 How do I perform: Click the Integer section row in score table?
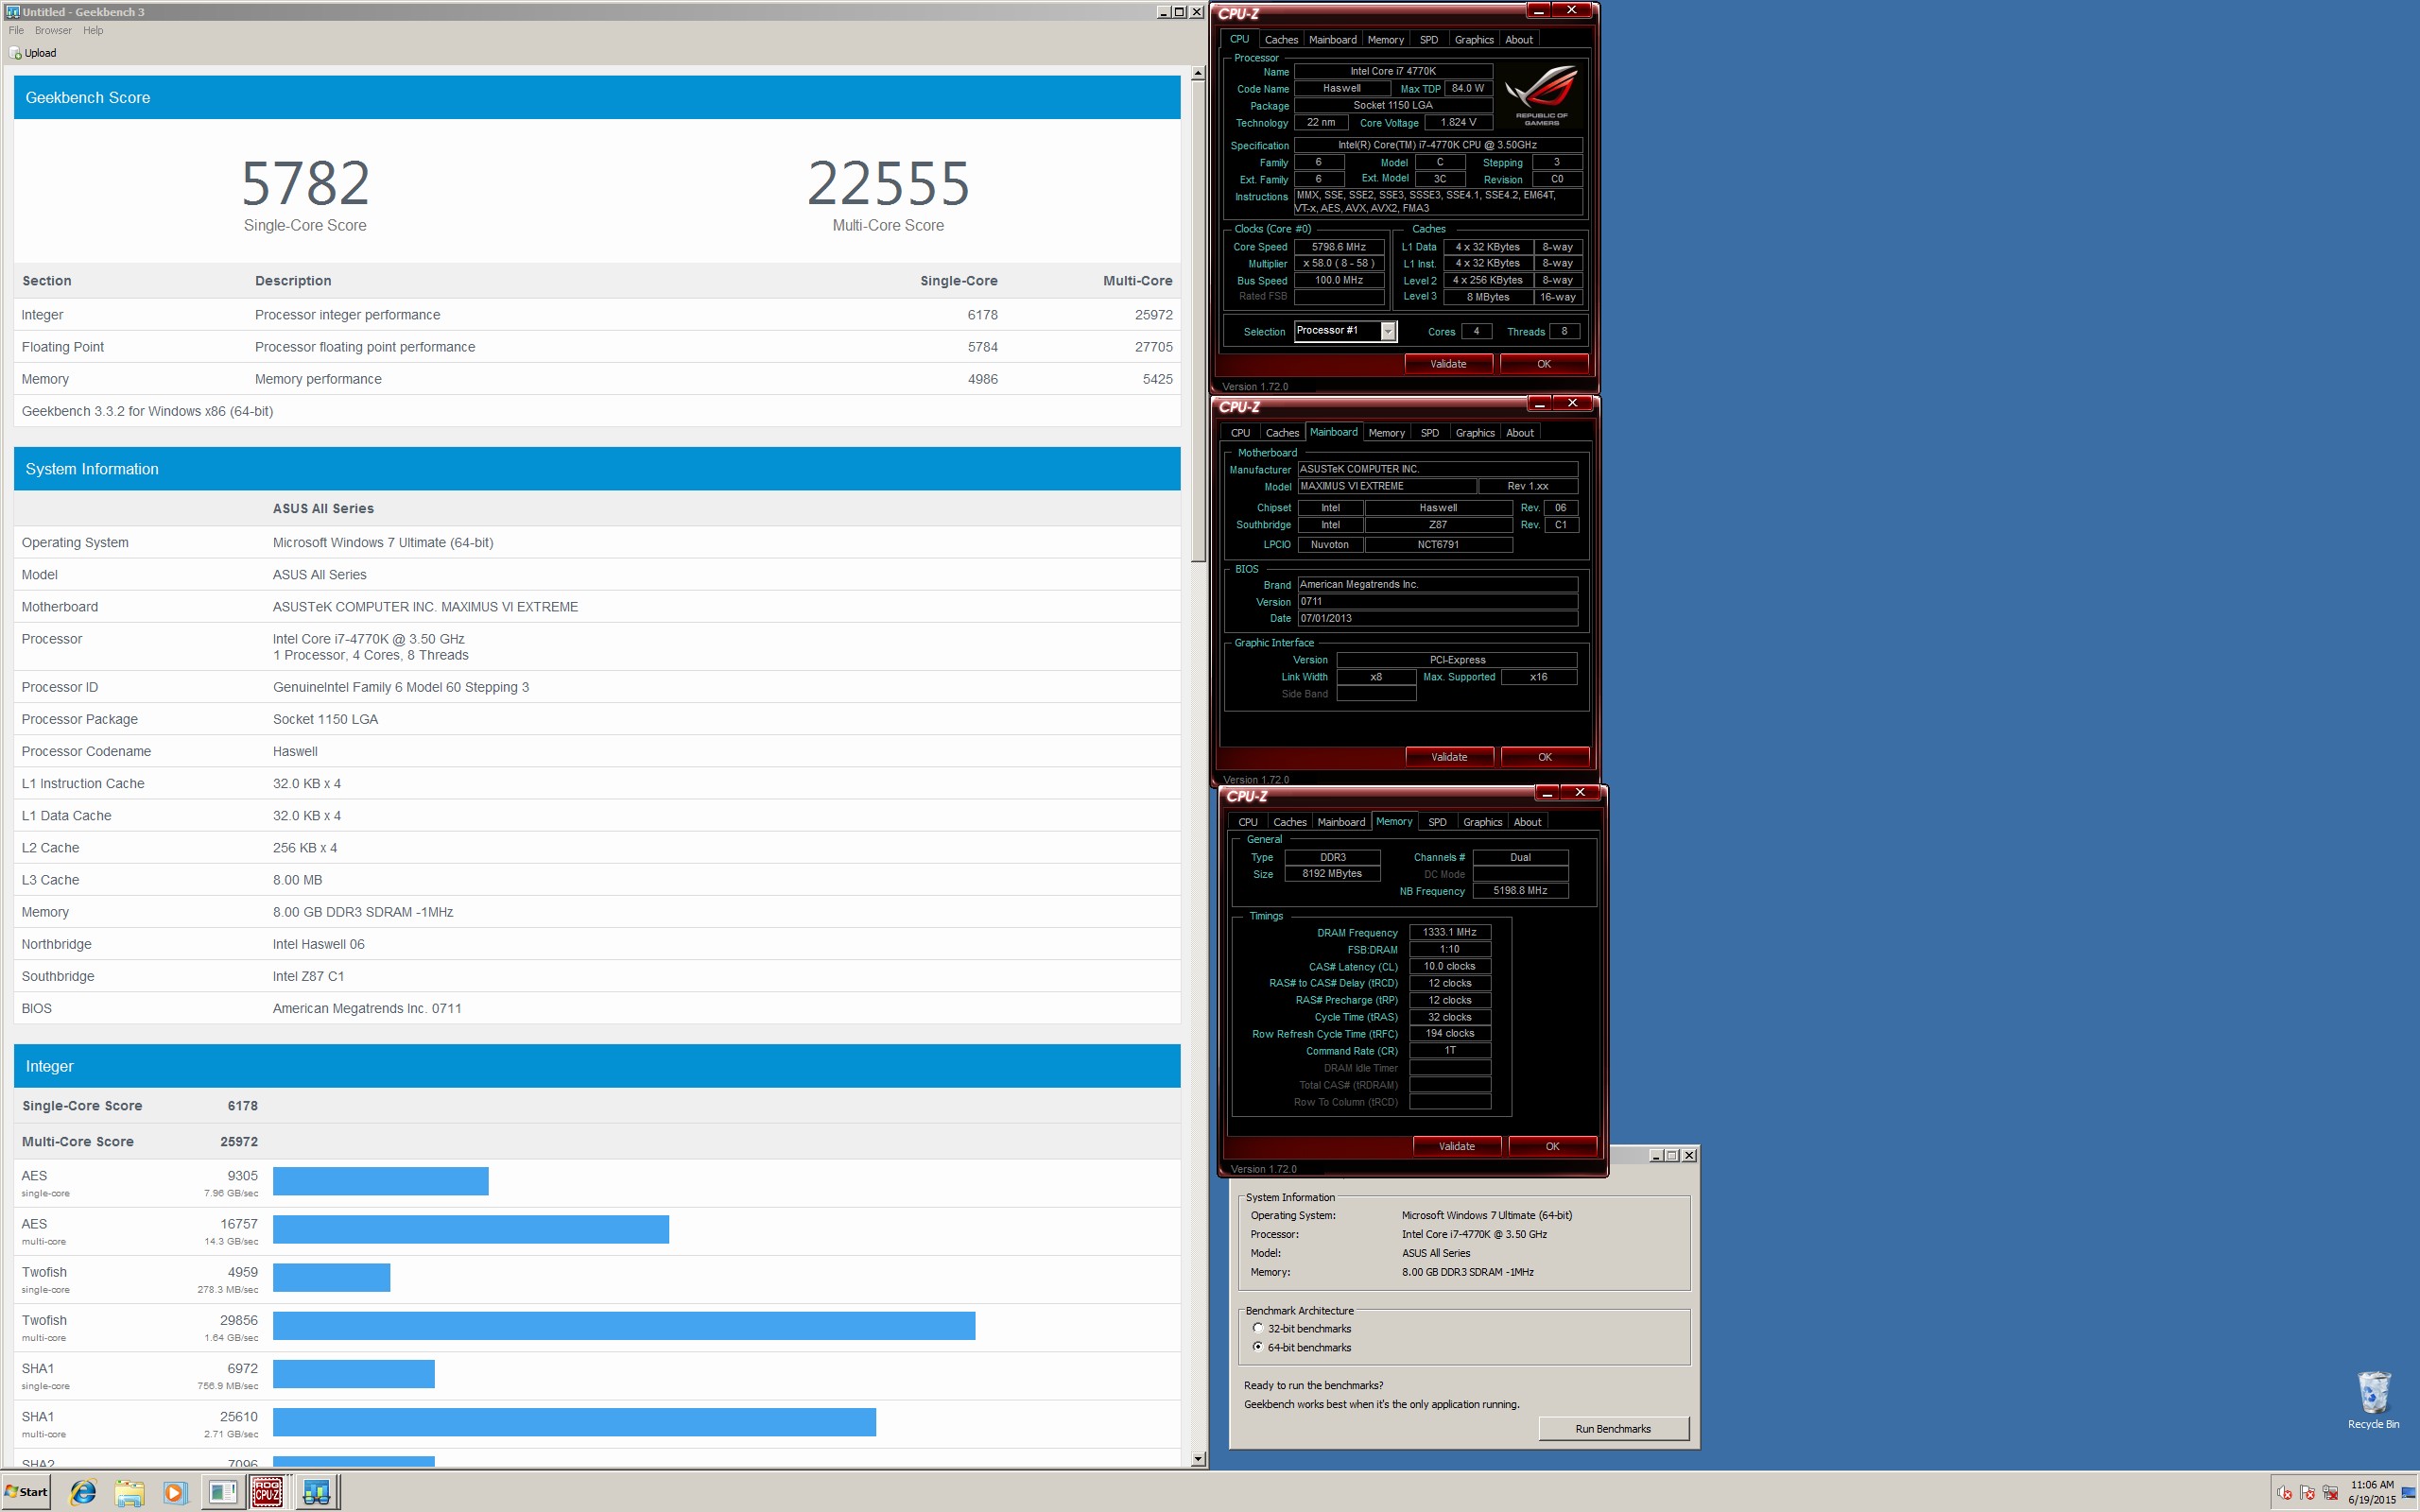(597, 315)
